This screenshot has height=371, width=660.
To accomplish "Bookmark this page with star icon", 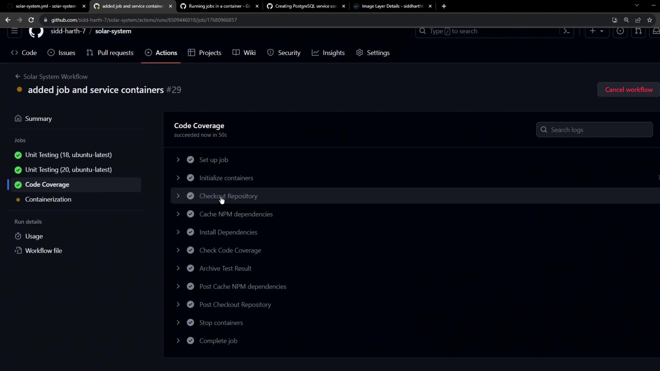I will point(649,20).
